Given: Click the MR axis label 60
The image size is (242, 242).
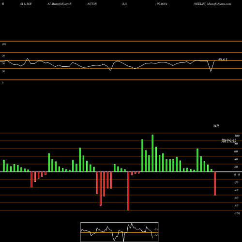Looking at the screenshot, I should point(236,151).
